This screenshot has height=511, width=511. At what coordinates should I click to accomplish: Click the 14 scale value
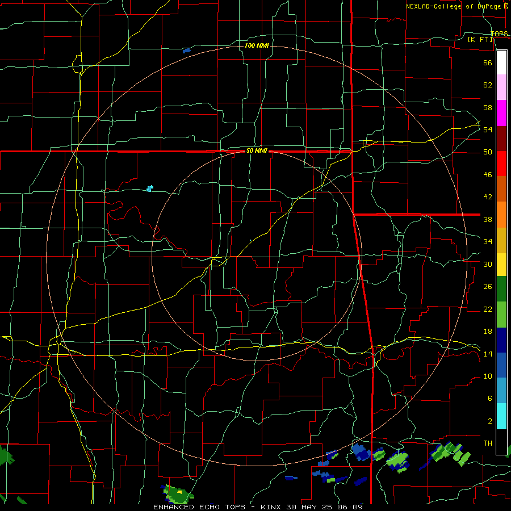[x=488, y=354]
